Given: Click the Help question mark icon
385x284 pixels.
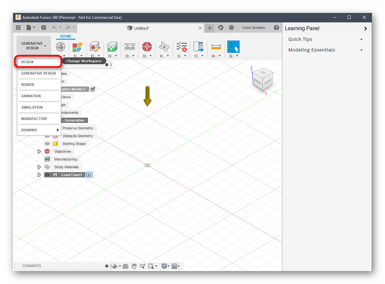Looking at the screenshot, I should 276,28.
